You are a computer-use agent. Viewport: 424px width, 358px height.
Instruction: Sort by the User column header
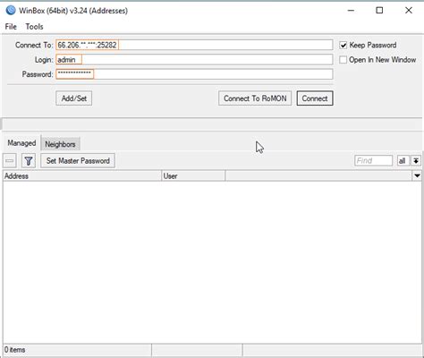(193, 176)
